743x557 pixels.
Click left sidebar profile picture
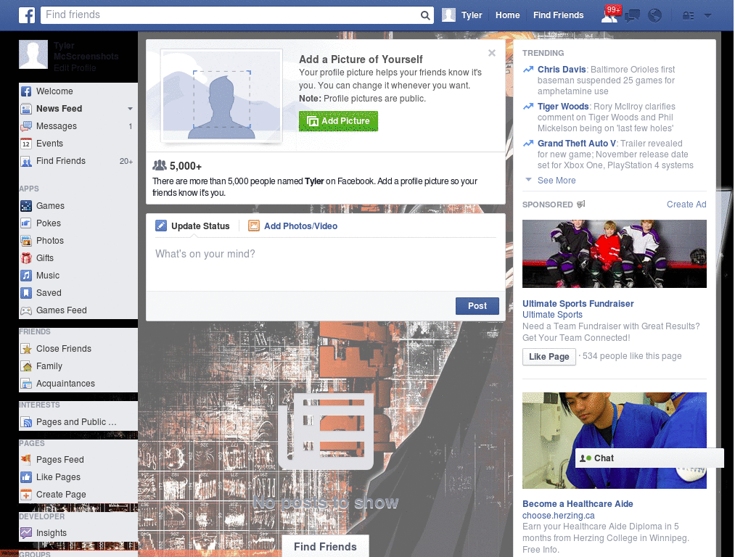[x=33, y=54]
